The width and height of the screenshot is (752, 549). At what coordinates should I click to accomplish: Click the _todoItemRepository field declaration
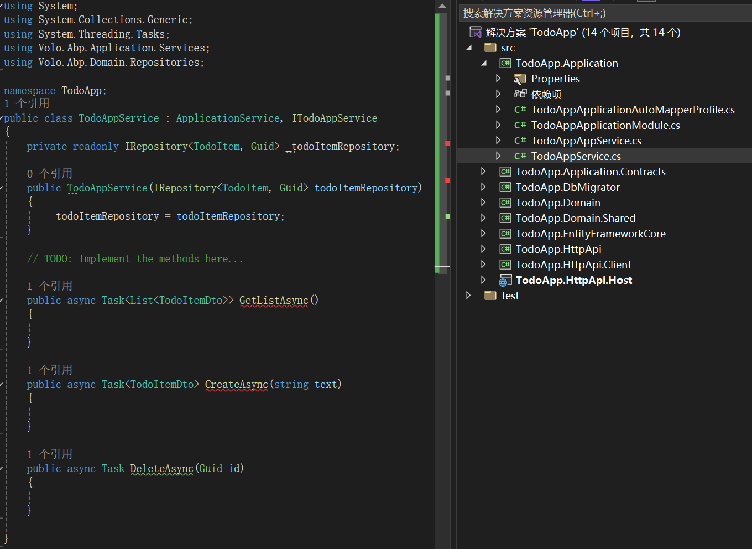point(343,147)
